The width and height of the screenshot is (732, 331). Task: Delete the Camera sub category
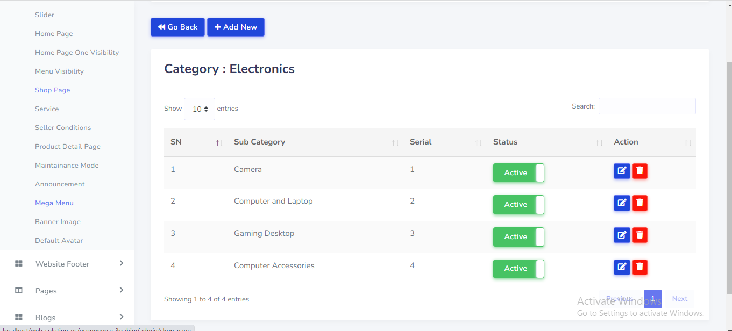[639, 171]
